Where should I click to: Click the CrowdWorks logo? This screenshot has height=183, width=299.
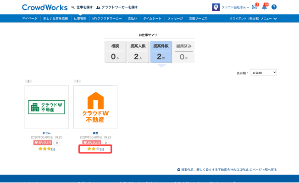click(x=44, y=7)
